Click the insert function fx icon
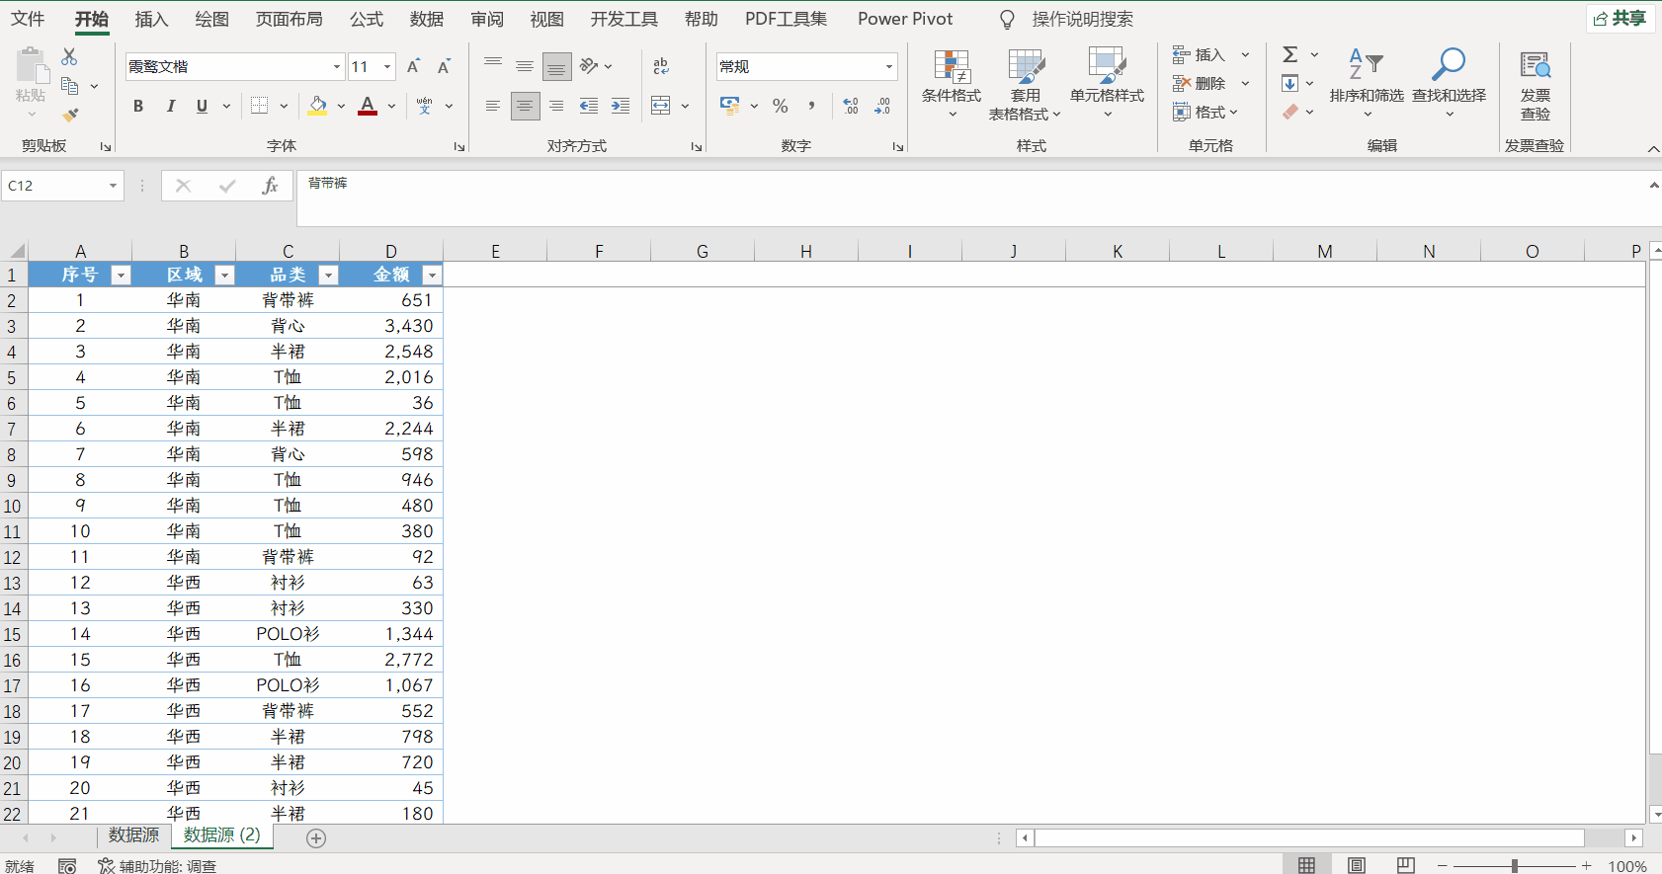Screen dimensions: 1662x874 (x=270, y=186)
